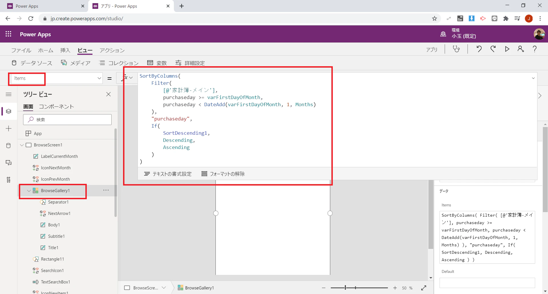Redo the last action
This screenshot has height=294, width=548.
point(493,49)
